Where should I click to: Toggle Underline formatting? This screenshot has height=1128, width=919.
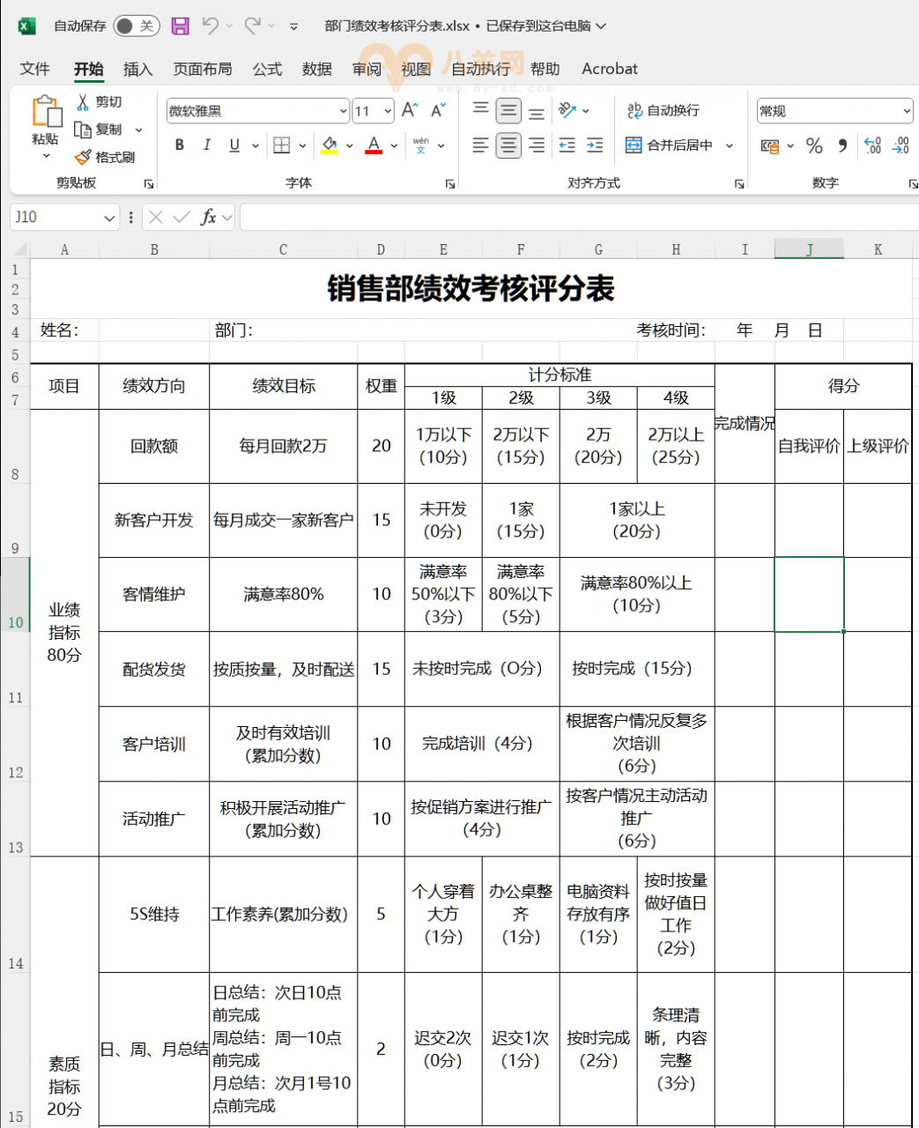[x=234, y=145]
